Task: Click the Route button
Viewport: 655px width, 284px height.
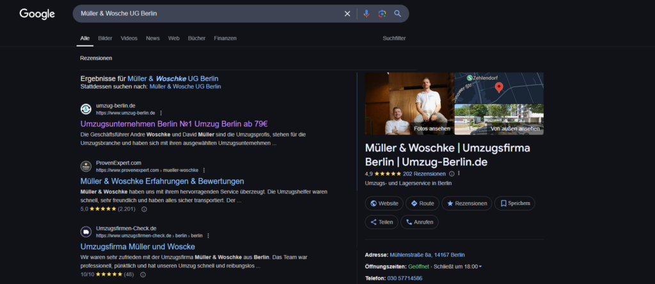Action: tap(422, 204)
